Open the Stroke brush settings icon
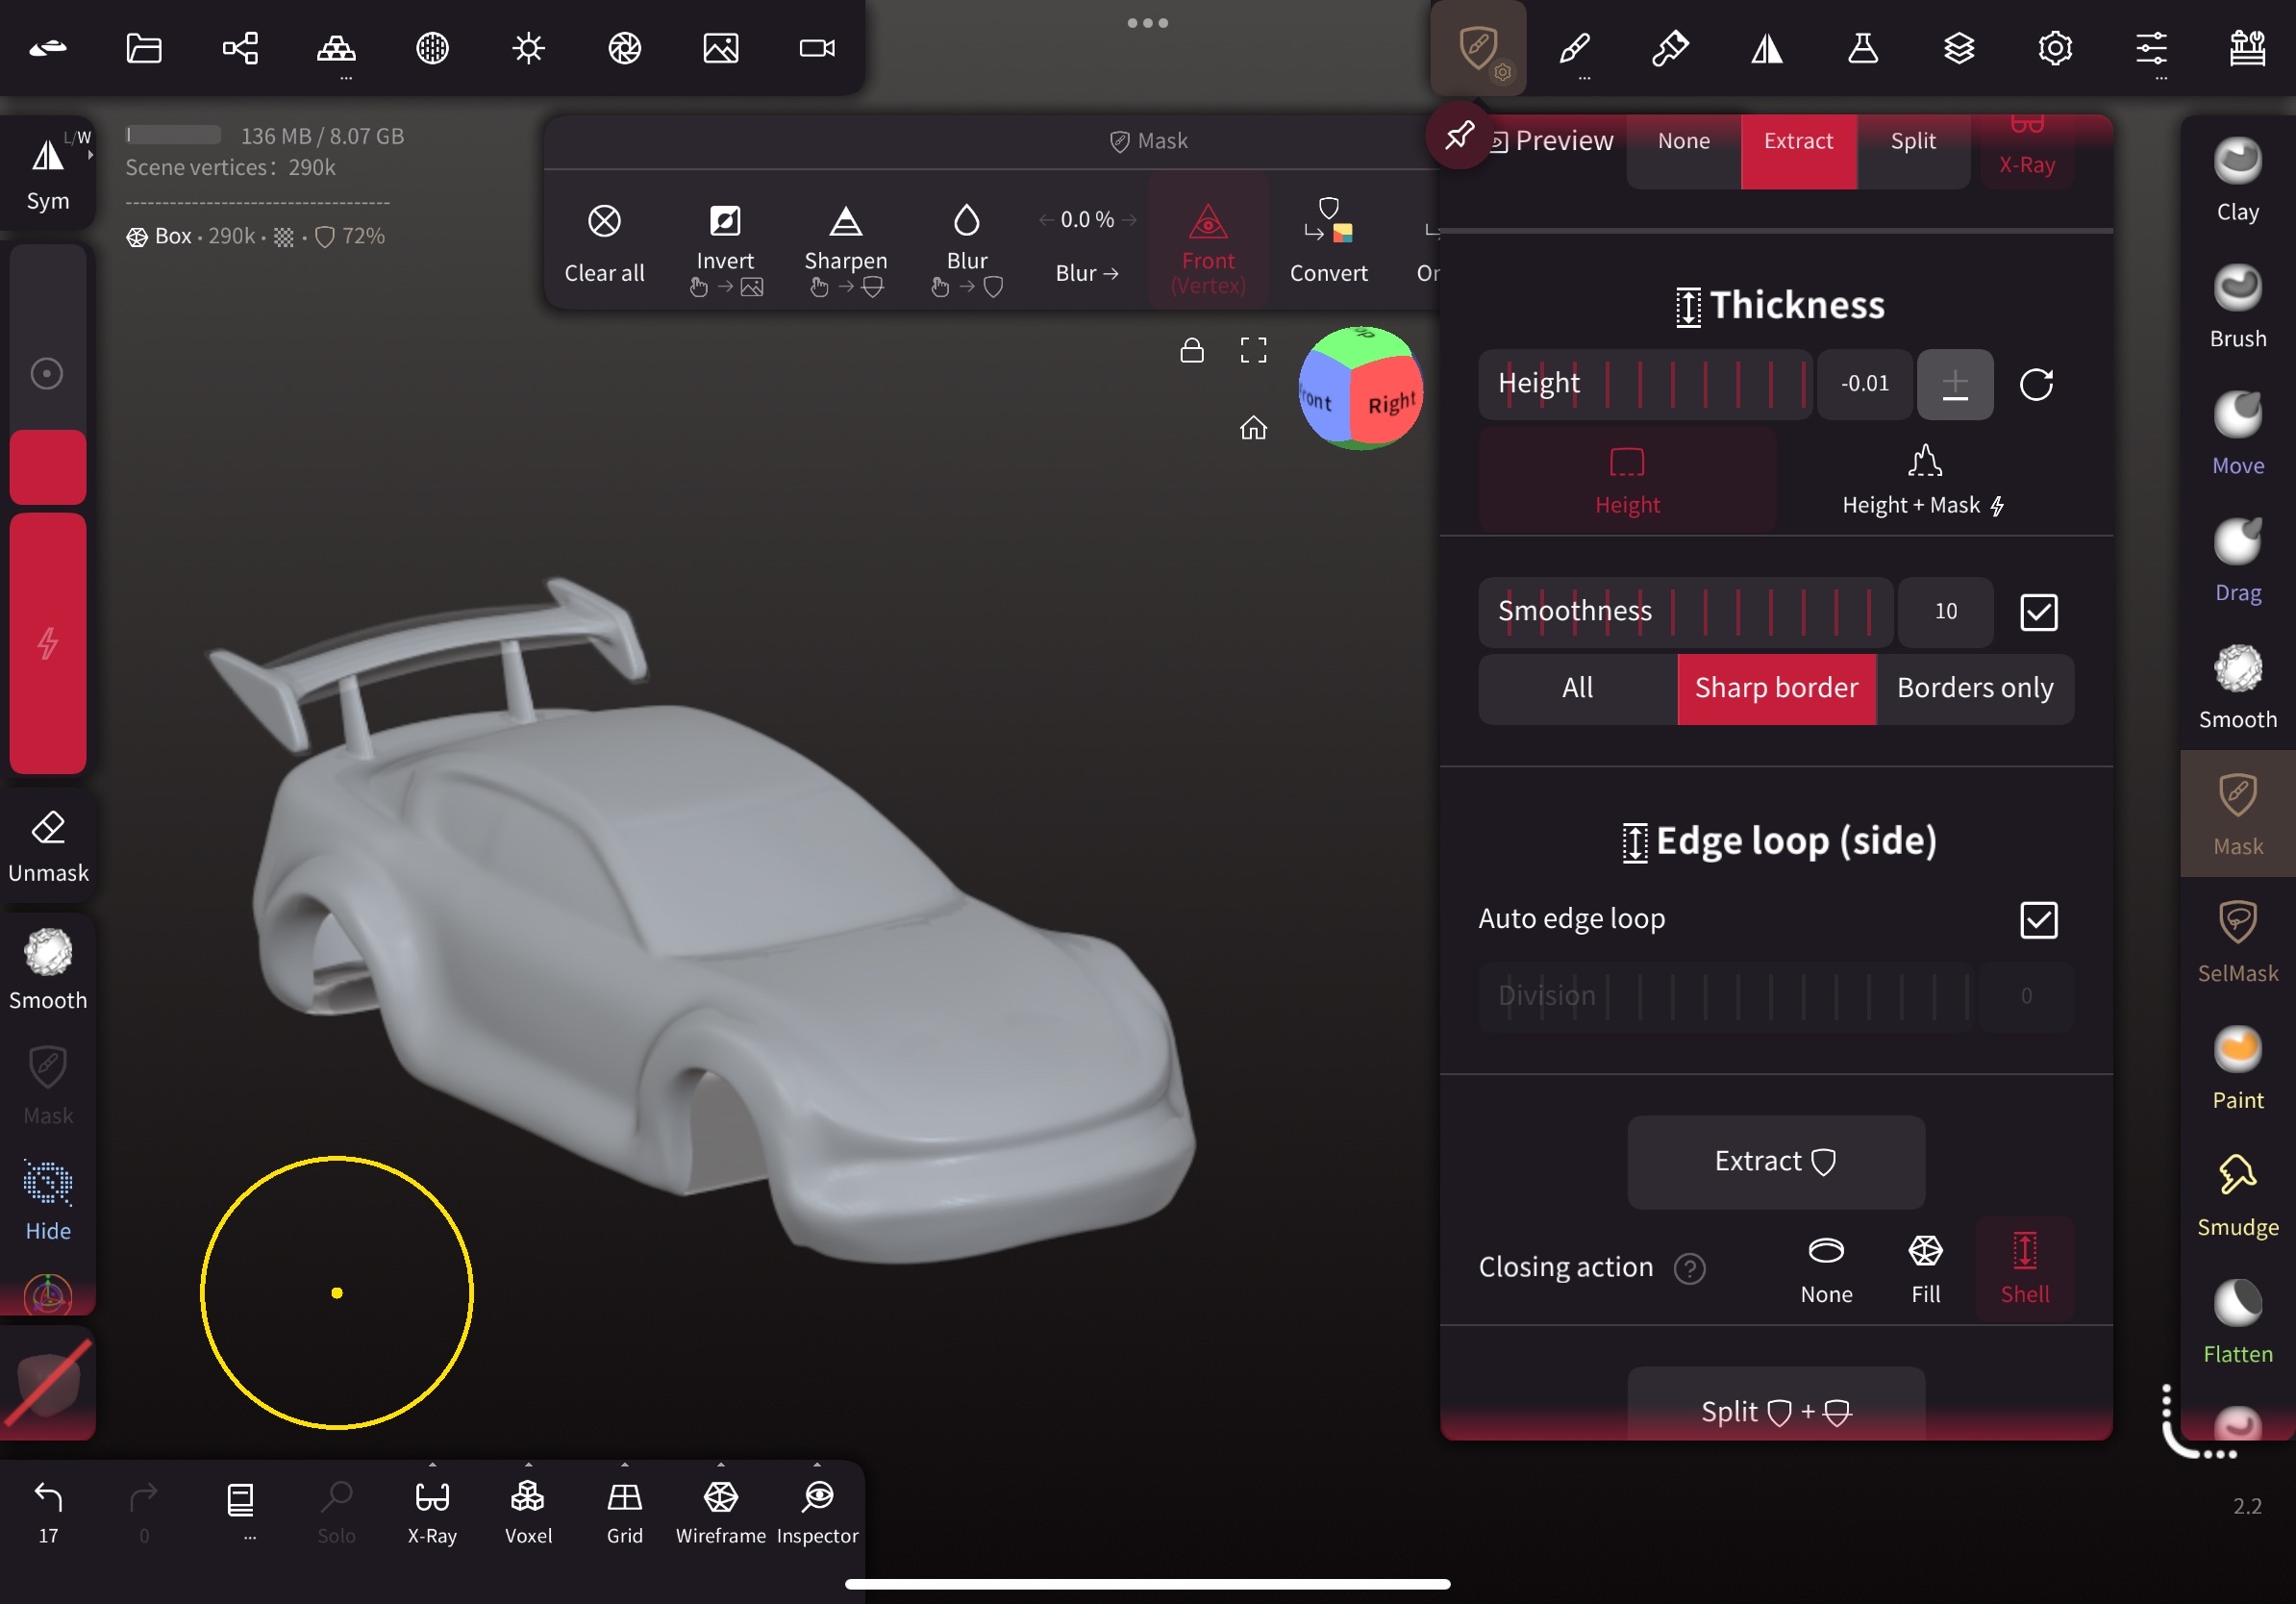Screen dimensions: 2296x1604 1574,48
